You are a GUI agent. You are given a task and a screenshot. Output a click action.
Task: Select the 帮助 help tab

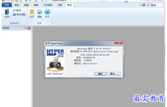tap(69, 5)
